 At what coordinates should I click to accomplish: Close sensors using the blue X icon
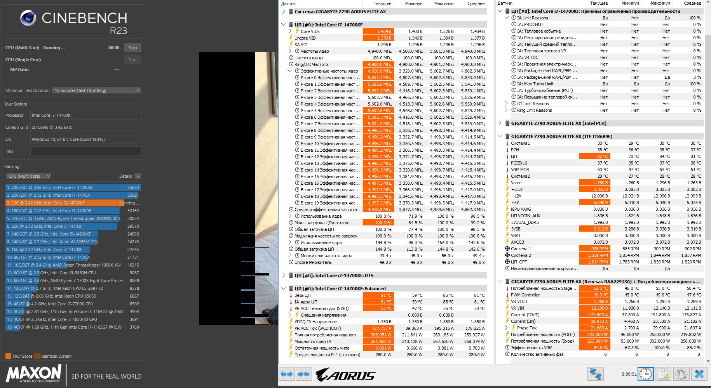coord(699,374)
